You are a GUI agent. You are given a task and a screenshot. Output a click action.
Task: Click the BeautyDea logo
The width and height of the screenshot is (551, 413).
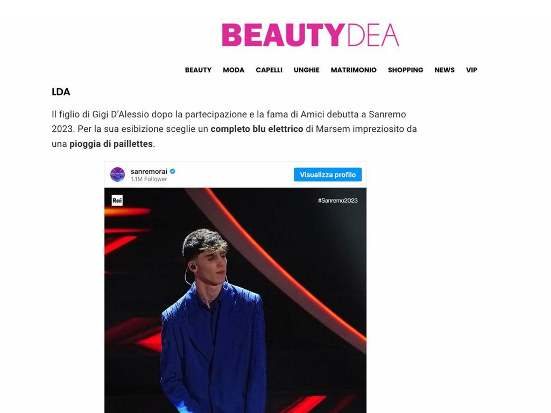point(310,35)
